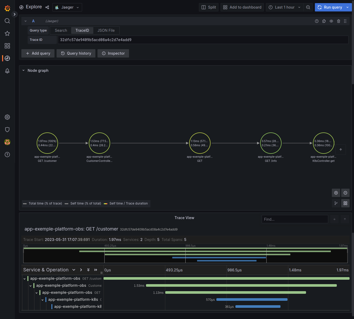
Task: Click the Trace ID input field
Action: click(x=203, y=40)
